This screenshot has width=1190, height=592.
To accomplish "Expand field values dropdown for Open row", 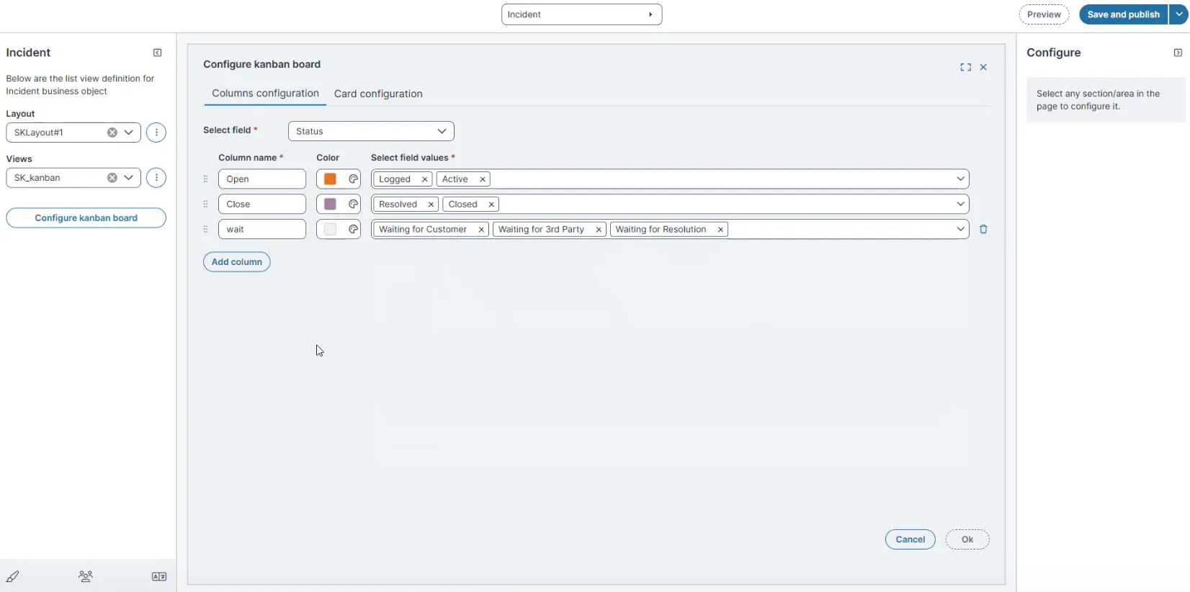I will 960,179.
